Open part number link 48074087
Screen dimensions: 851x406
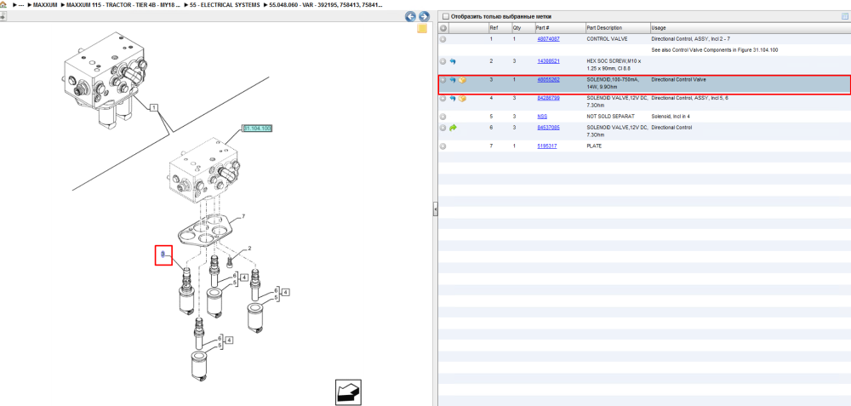point(548,39)
